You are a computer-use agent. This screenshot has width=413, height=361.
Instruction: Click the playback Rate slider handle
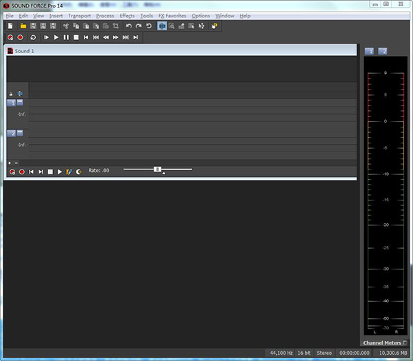point(158,169)
